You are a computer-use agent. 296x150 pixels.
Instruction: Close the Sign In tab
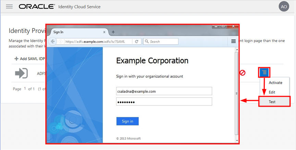pos(104,32)
